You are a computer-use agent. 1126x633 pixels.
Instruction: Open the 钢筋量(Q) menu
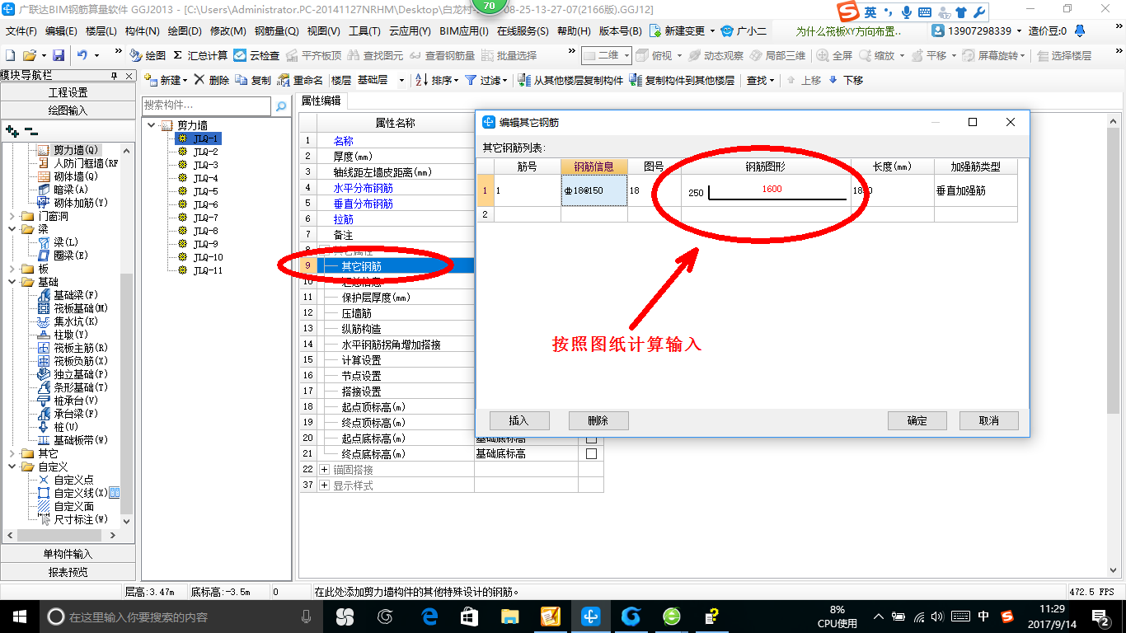tap(276, 31)
